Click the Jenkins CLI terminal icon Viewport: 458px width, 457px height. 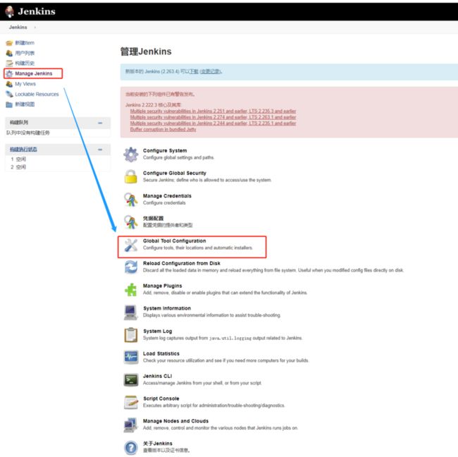(x=131, y=380)
